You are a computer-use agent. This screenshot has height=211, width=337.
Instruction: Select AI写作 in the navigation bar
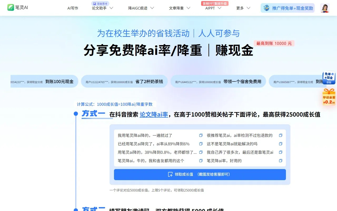(73, 8)
